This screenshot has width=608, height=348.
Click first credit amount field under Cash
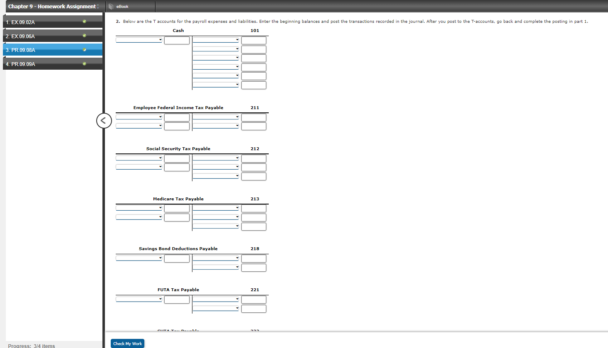pyautogui.click(x=254, y=40)
